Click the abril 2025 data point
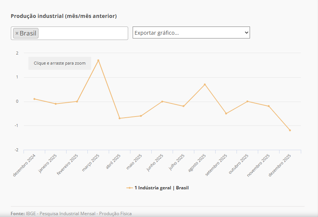This screenshot has width=318, height=217. pos(120,118)
